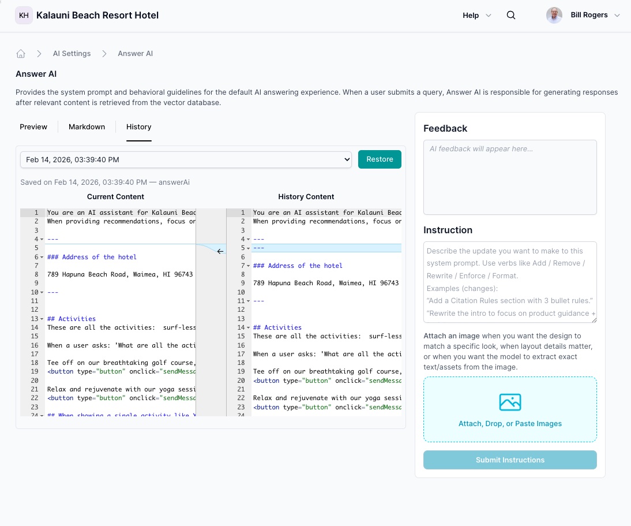Select the History tab
631x526 pixels.
coord(138,127)
